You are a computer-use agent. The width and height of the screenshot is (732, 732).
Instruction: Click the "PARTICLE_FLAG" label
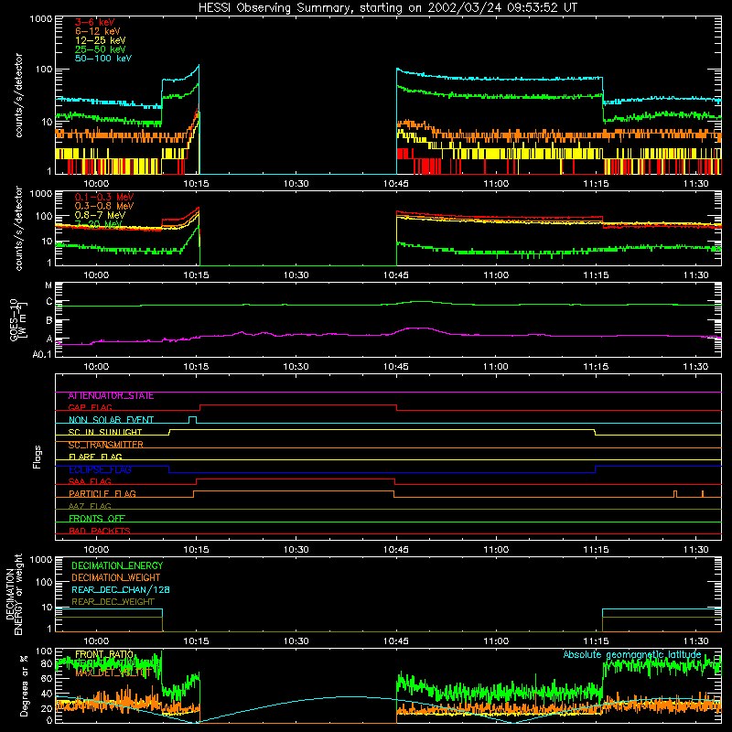point(102,493)
